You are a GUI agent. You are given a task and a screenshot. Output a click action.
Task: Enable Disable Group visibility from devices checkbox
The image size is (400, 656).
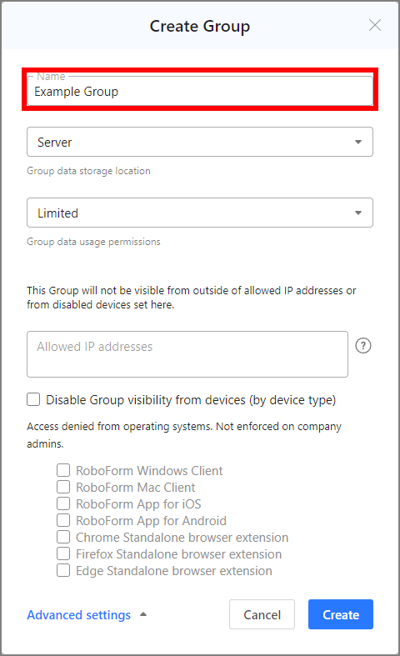tap(33, 399)
